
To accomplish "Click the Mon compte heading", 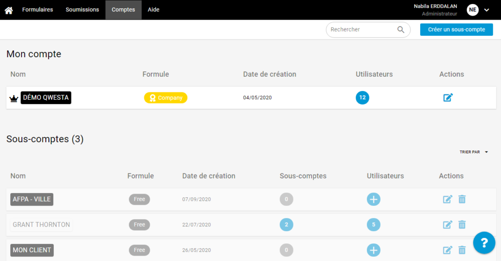I will coord(34,54).
